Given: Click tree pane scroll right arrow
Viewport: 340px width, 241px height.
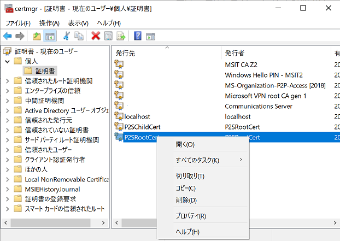Looking at the screenshot, I should [103, 223].
